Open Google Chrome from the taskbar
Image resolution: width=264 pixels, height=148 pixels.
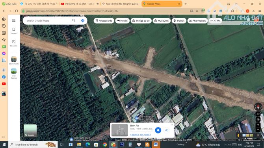pos(105,144)
